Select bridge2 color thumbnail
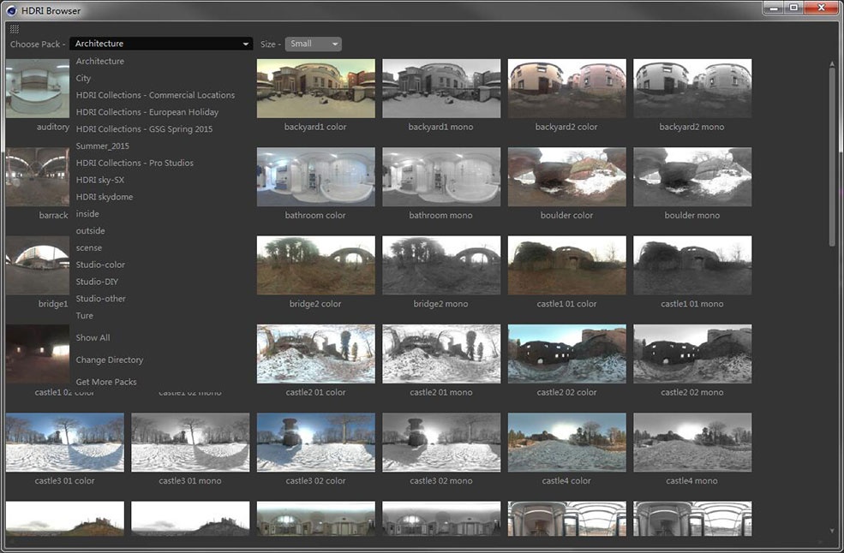 [316, 265]
